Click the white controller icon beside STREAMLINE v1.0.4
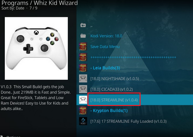The height and width of the screenshot is (137, 193). coord(83,100)
